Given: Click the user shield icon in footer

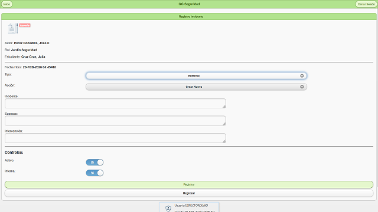Looking at the screenshot, I should (168, 208).
